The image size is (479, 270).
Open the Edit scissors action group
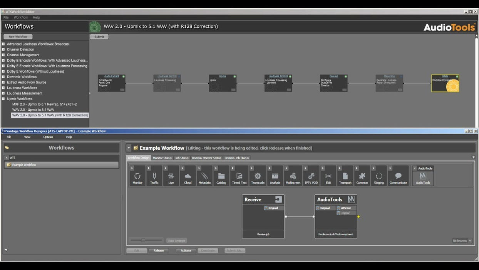[x=328, y=177]
